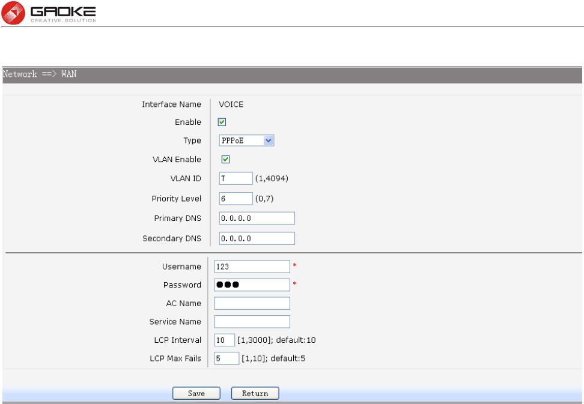The image size is (584, 404).
Task: Click the Return button
Action: pos(255,393)
